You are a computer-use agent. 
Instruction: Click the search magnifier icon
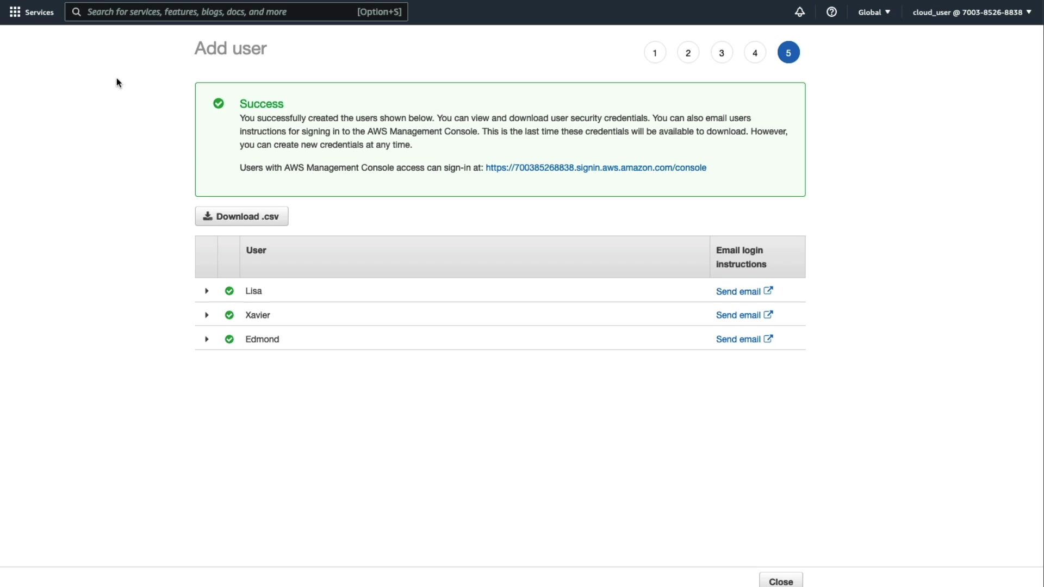[77, 12]
